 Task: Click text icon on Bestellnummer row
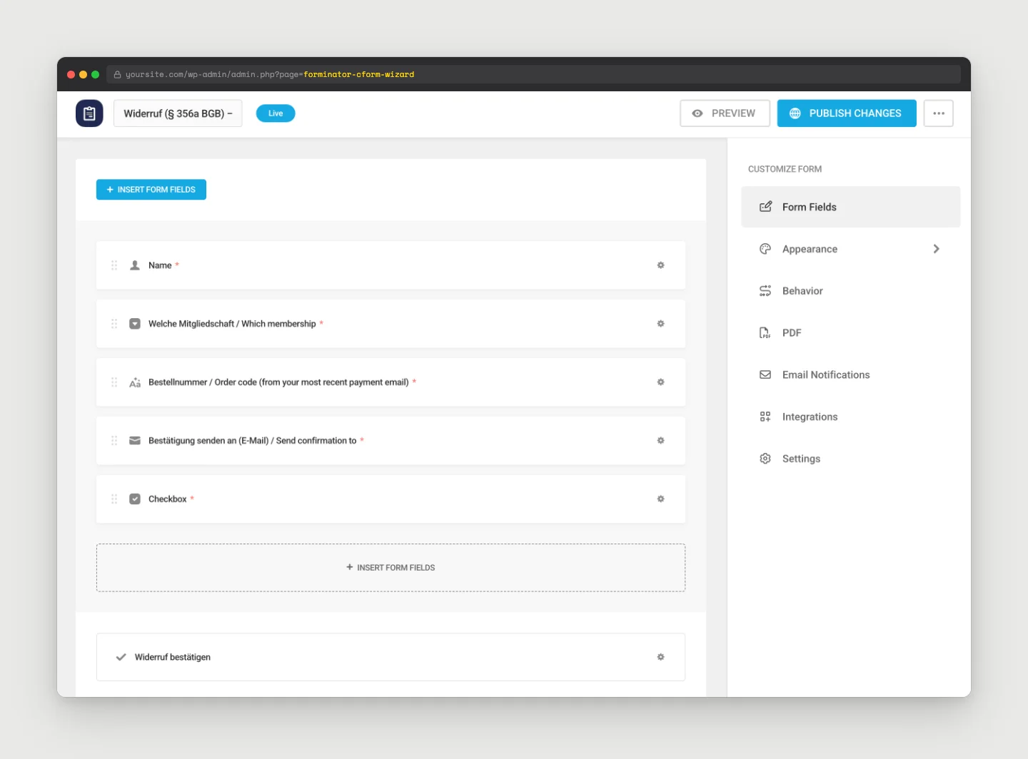135,382
